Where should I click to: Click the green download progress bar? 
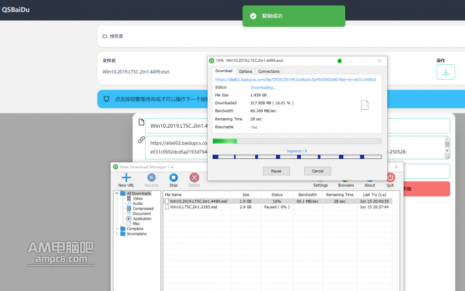pyautogui.click(x=297, y=141)
